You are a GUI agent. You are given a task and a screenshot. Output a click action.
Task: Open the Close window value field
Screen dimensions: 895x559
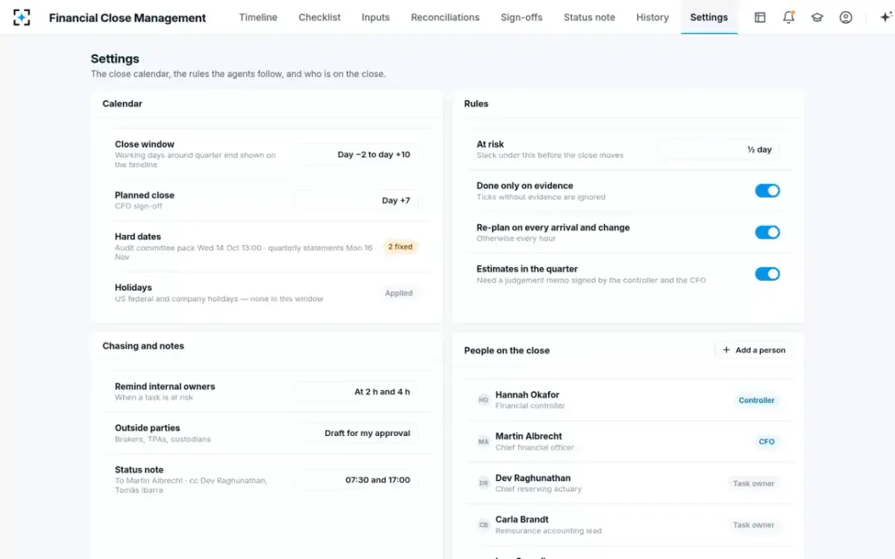(x=357, y=154)
